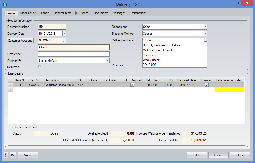Toggle the Delivered checkbox
Viewport: 255px width, 163px height.
tap(40, 67)
